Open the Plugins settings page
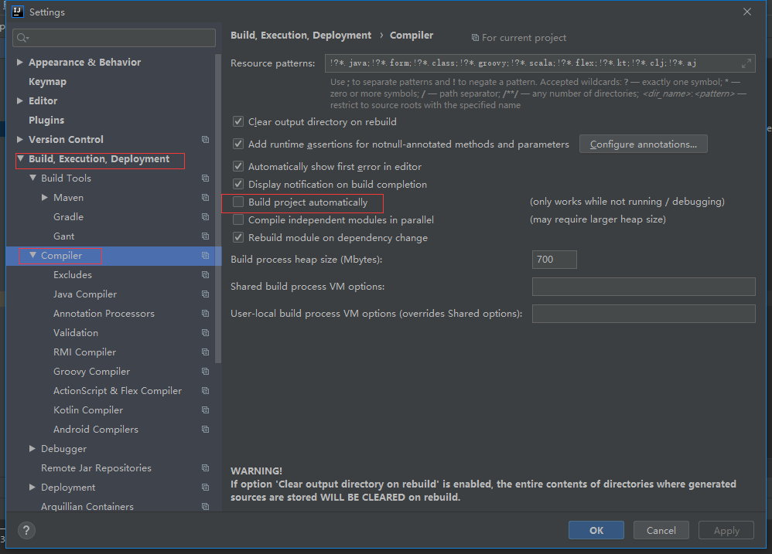The width and height of the screenshot is (772, 554). (x=46, y=121)
